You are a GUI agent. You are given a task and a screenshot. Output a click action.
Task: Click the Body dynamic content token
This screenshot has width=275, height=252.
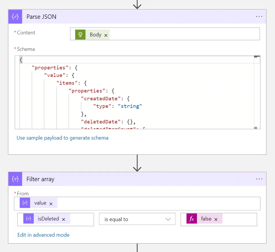(93, 34)
